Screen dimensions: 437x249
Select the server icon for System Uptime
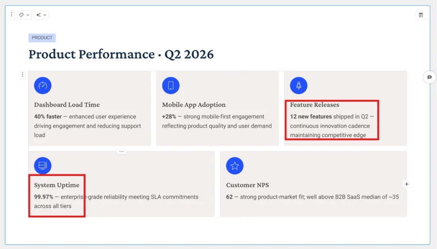pyautogui.click(x=43, y=166)
